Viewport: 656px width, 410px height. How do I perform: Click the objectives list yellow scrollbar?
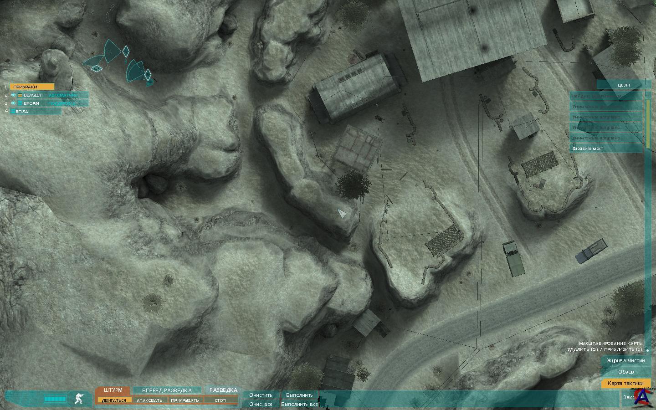pyautogui.click(x=648, y=123)
